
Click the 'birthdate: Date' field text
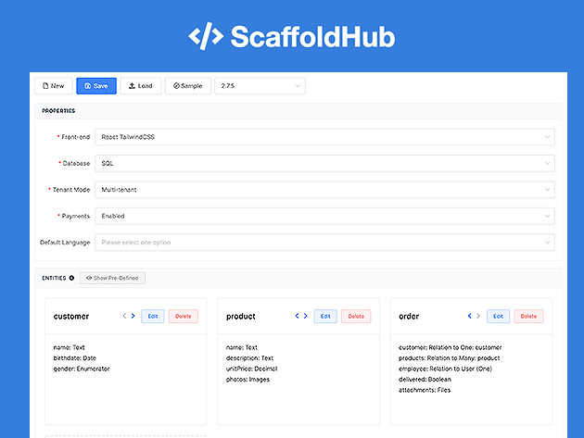pyautogui.click(x=75, y=358)
